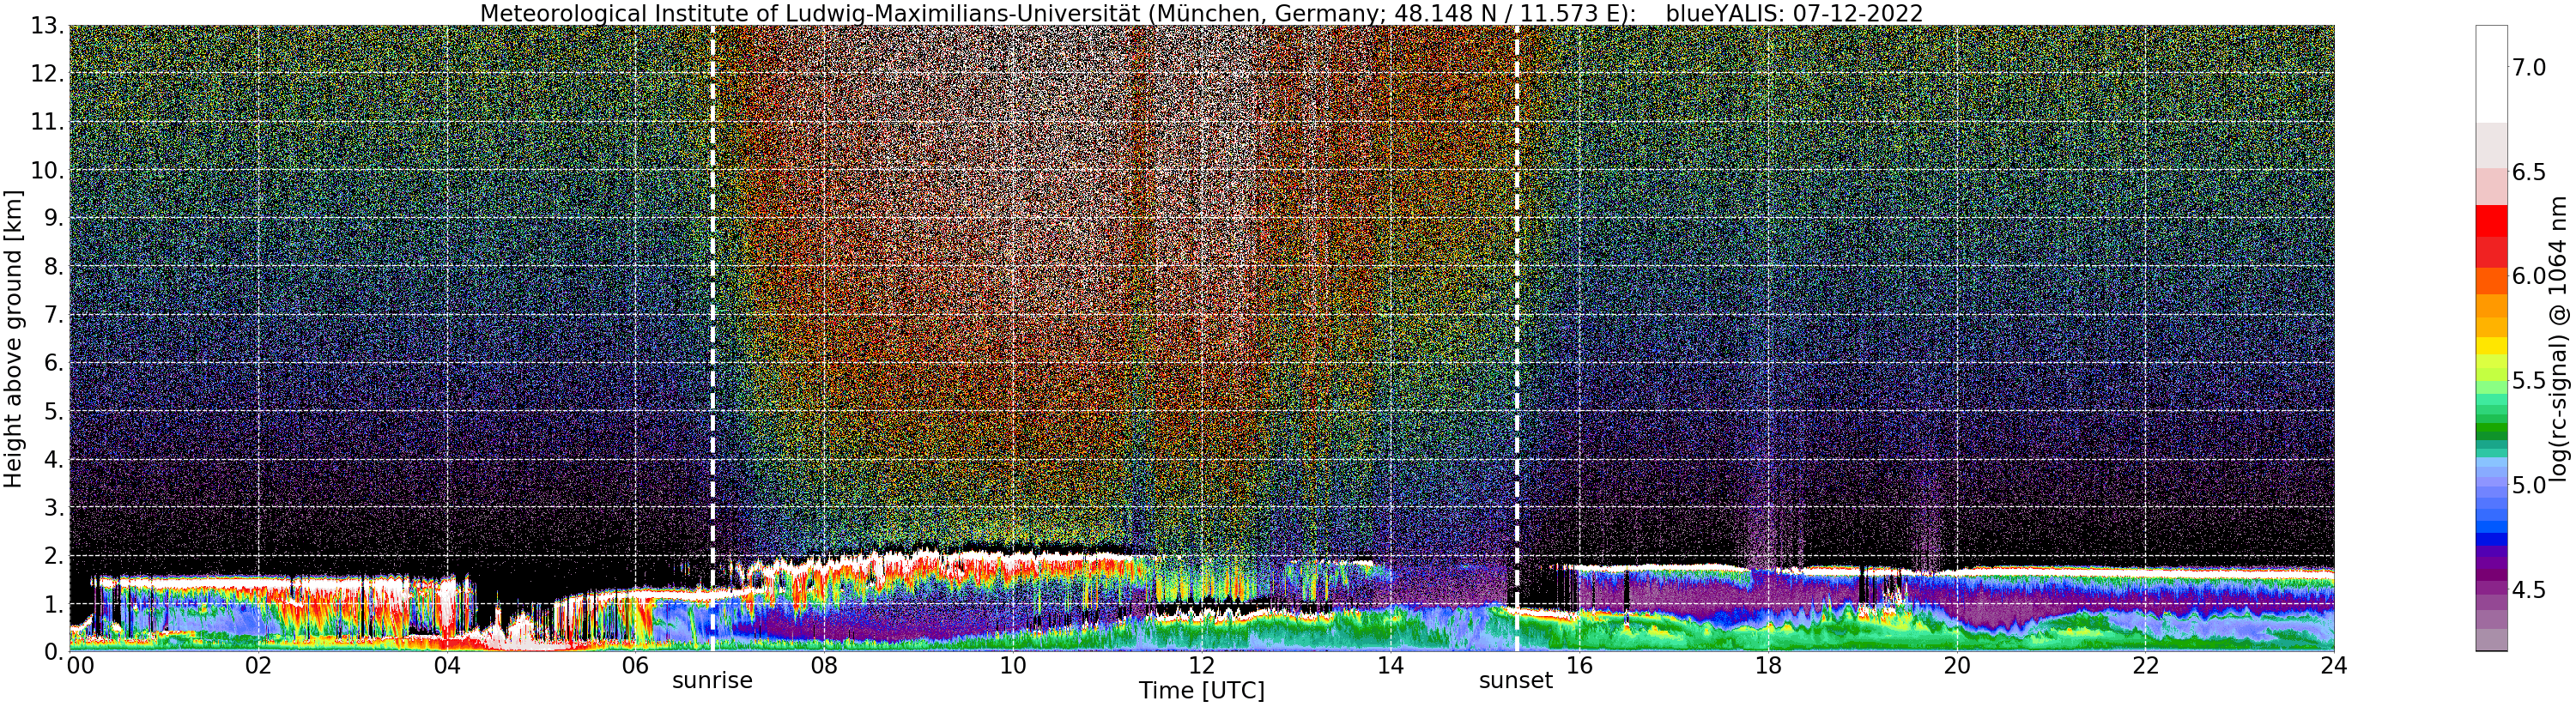Image resolution: width=2576 pixels, height=707 pixels.
Task: Click the '5.' height tick label
Action: coord(54,411)
